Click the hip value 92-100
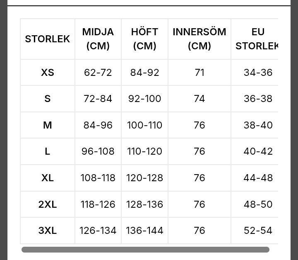This screenshot has height=260, width=298. 144,99
